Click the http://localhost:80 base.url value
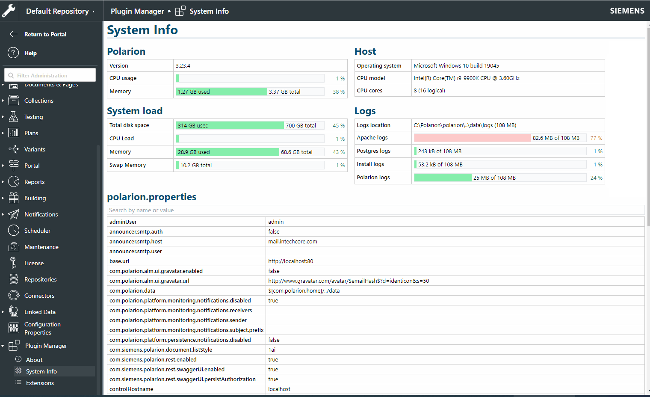The width and height of the screenshot is (650, 397). click(x=291, y=261)
